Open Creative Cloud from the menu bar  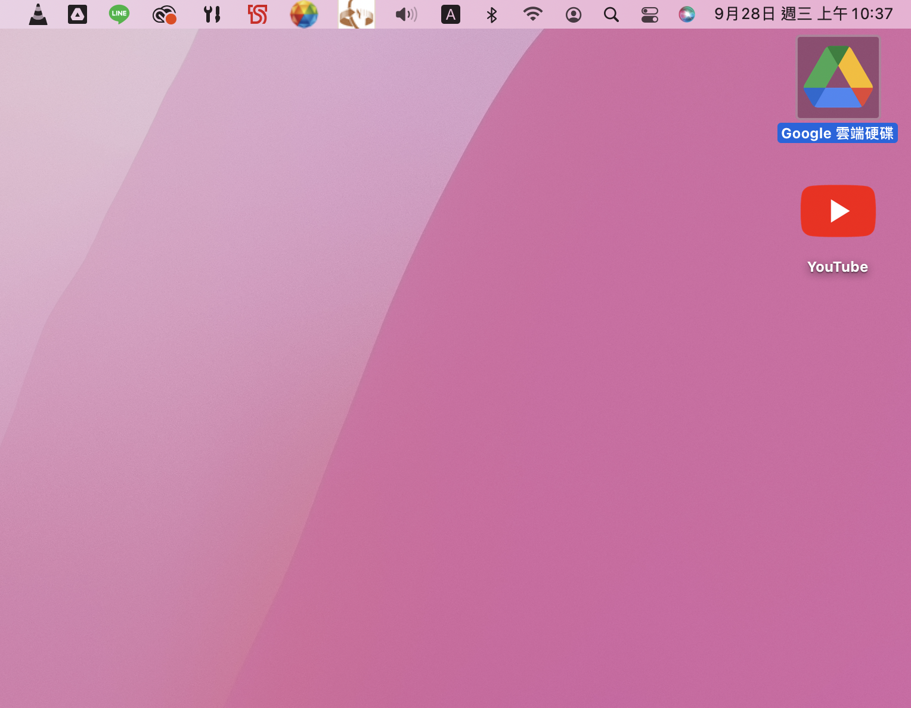click(x=165, y=14)
